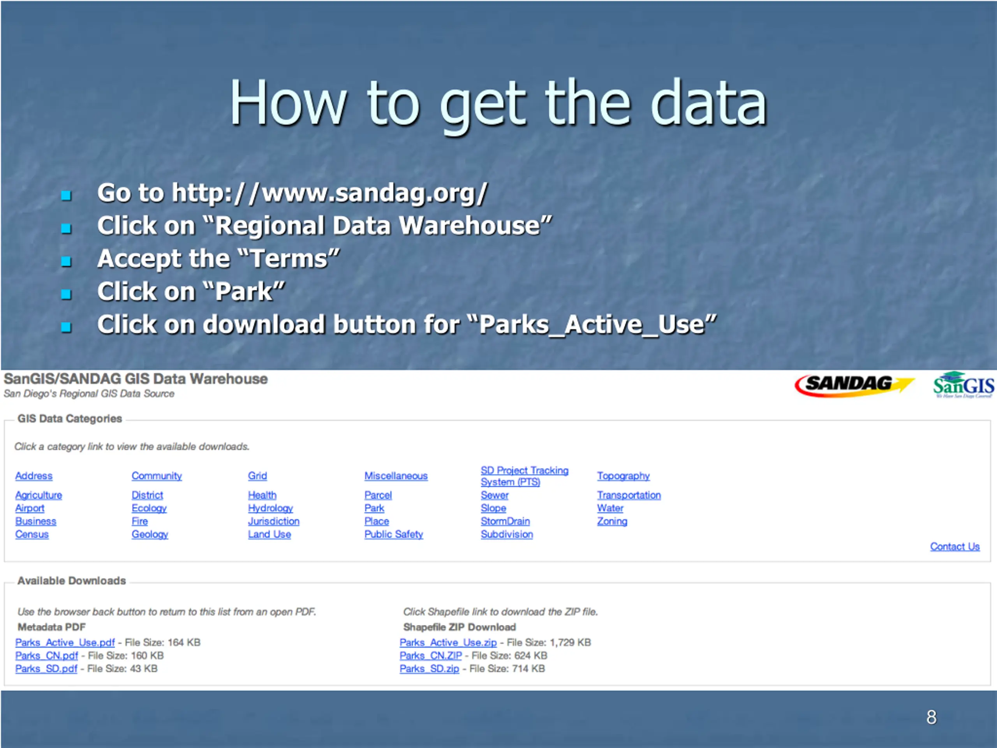Click 'Click Shapefile link to download' instruction
Screen dimensions: 997x748
(x=500, y=612)
